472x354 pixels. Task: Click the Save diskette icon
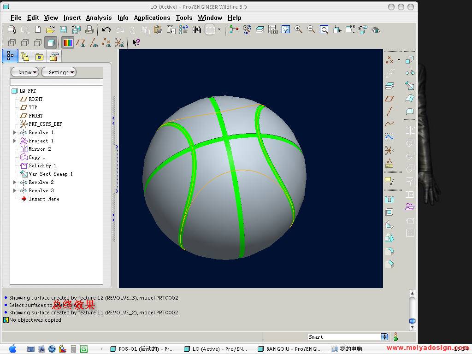pyautogui.click(x=64, y=29)
